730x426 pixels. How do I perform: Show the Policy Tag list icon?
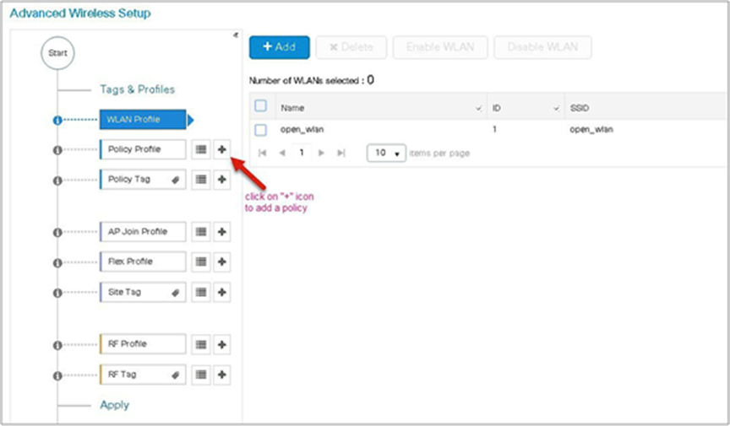201,180
